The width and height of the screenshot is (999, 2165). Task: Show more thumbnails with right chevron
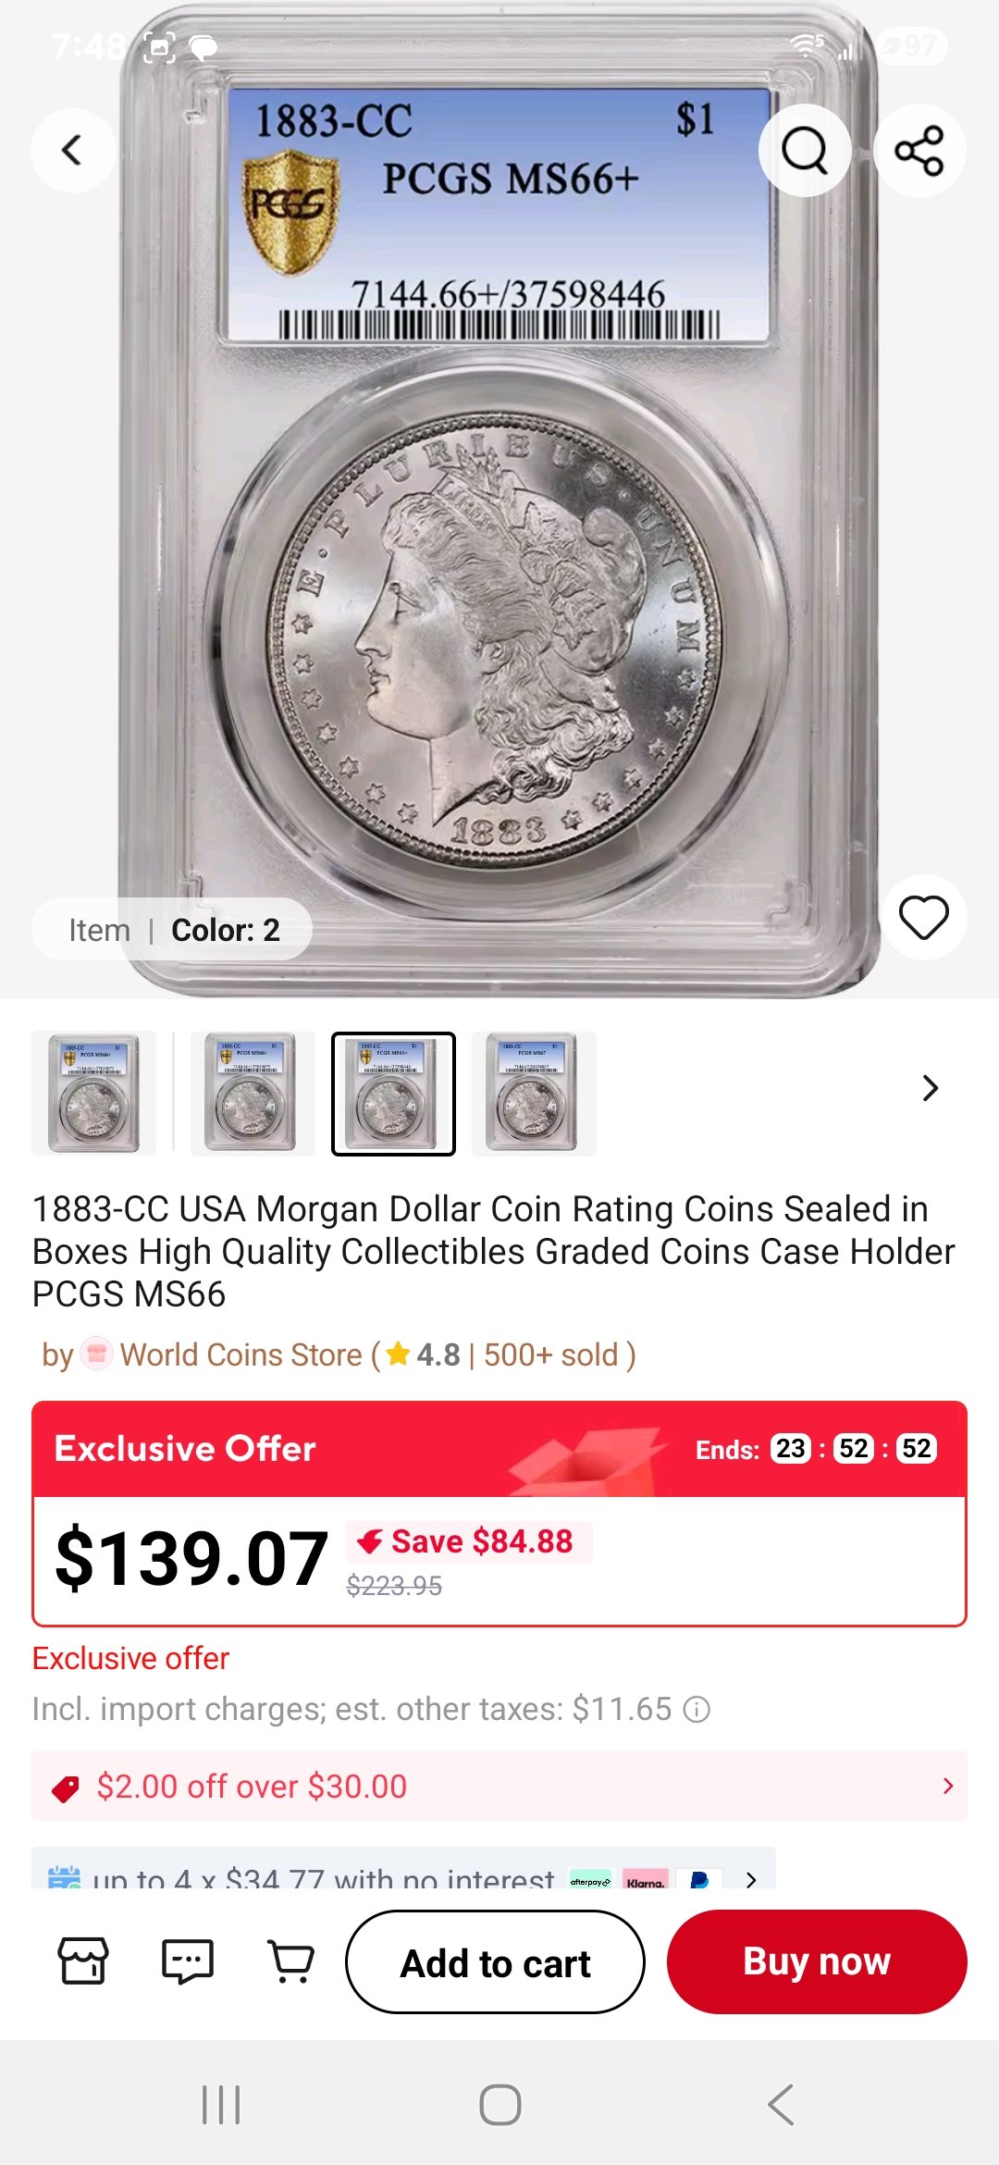click(931, 1088)
